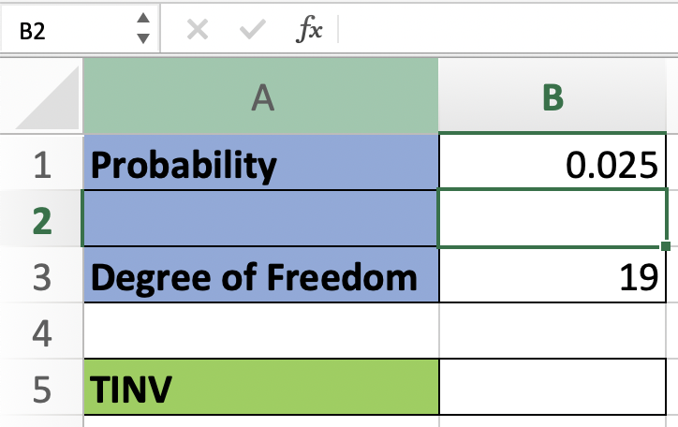Click the Probability label cell
The image size is (678, 427).
tap(260, 165)
